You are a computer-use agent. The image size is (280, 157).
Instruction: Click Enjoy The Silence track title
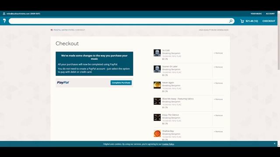point(170,115)
